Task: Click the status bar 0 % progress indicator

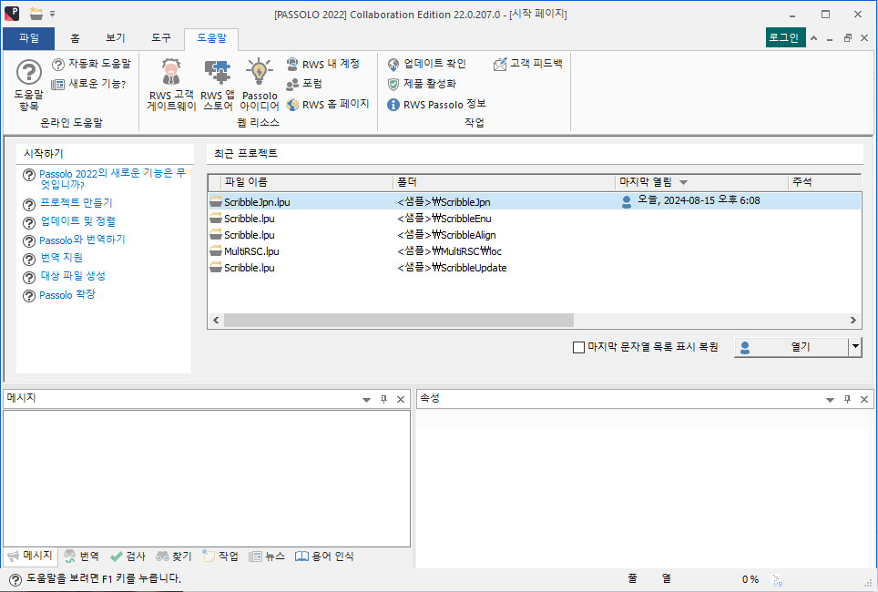Action: (x=750, y=579)
